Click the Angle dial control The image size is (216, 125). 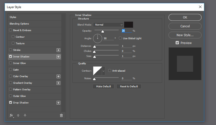[98, 38]
